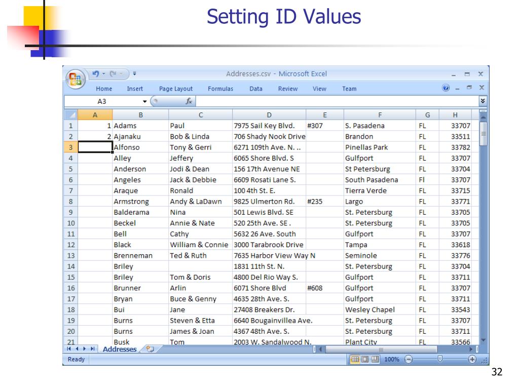Click the Insert Function fx icon

189,101
